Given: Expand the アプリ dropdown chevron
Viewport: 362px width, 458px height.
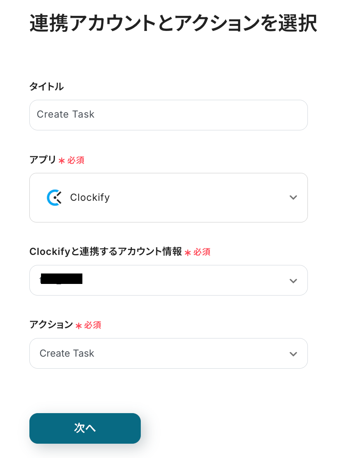Looking at the screenshot, I should coord(293,198).
